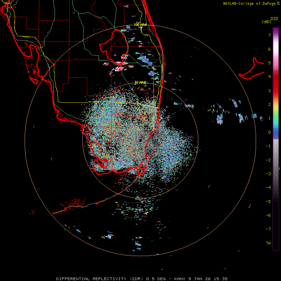
Task: Click the 1 value on color scale
Action: pyautogui.click(x=269, y=118)
